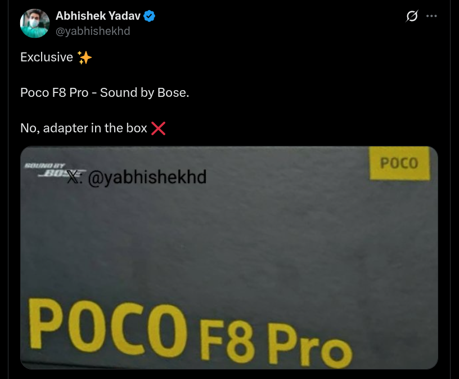
Task: Click the Sound by Bose logo on the box
Action: coord(53,170)
